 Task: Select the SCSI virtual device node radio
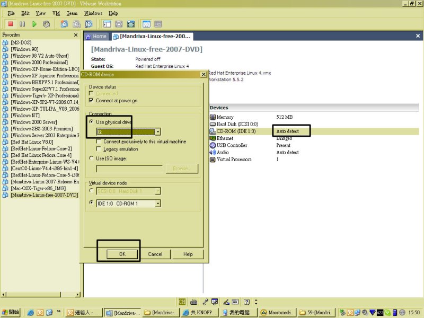pos(91,191)
